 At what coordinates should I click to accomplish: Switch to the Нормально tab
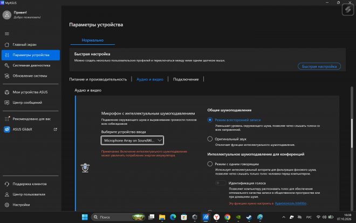[93, 40]
